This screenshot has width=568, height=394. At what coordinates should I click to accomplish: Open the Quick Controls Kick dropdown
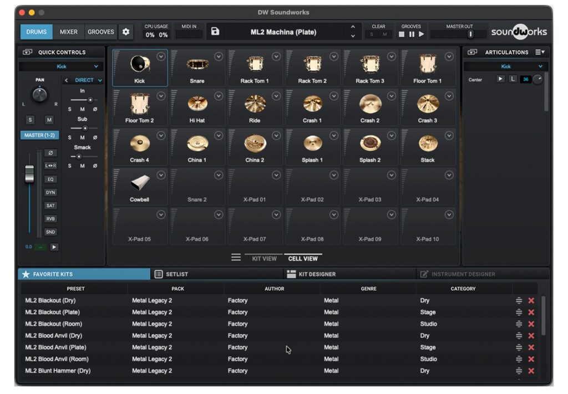(x=61, y=66)
